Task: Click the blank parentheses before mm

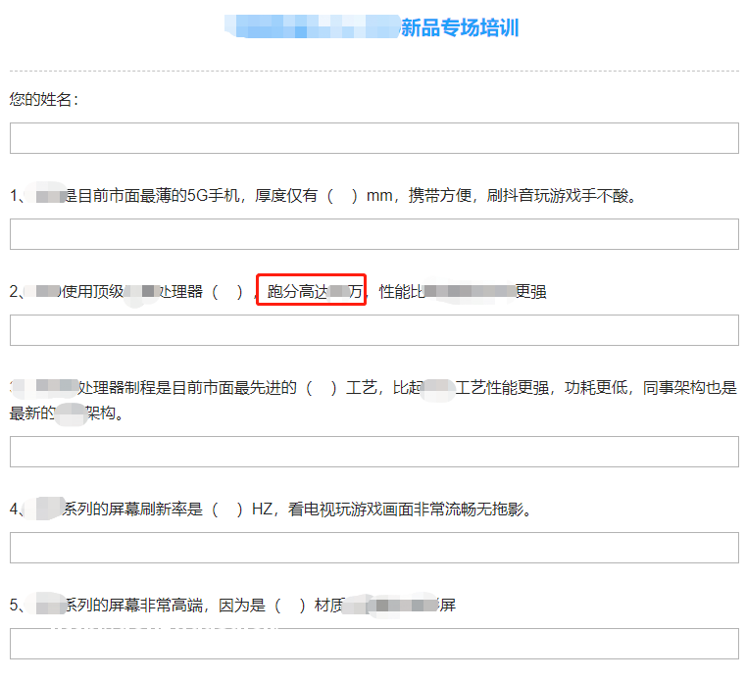Action: (341, 196)
